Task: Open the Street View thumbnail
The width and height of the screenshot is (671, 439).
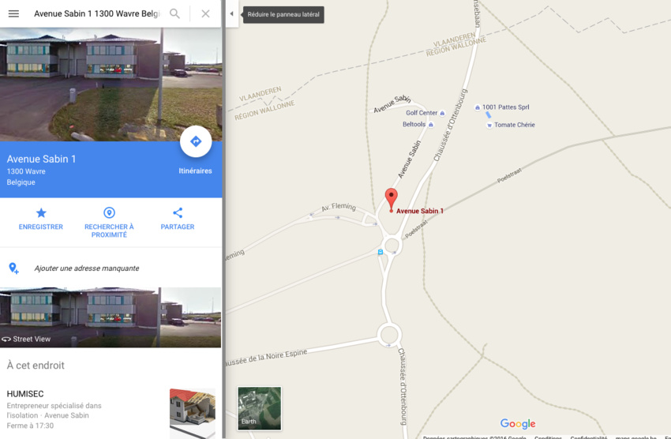Action: [x=111, y=317]
